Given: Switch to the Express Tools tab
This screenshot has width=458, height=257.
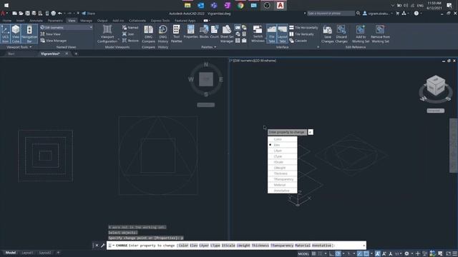Looking at the screenshot, I should pos(160,21).
